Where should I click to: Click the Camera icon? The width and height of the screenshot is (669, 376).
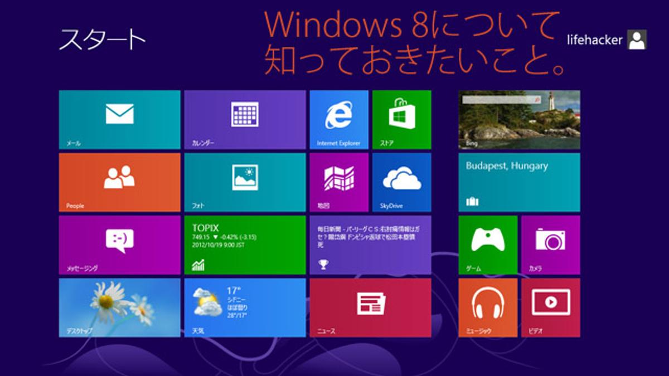(x=550, y=239)
